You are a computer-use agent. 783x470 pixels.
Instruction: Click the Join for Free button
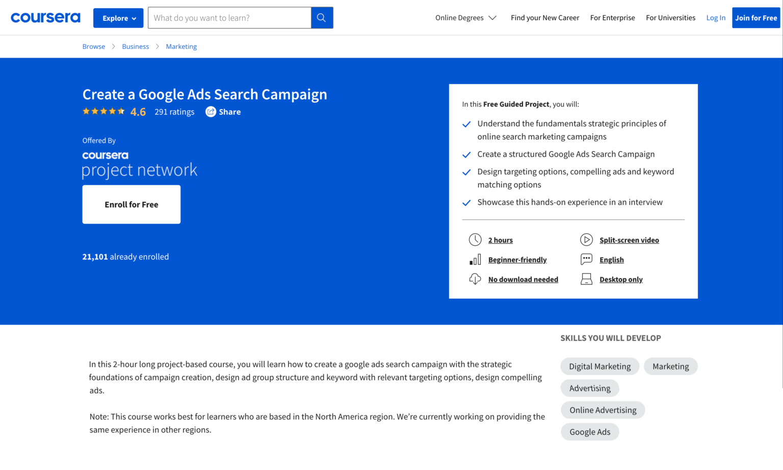pyautogui.click(x=756, y=18)
